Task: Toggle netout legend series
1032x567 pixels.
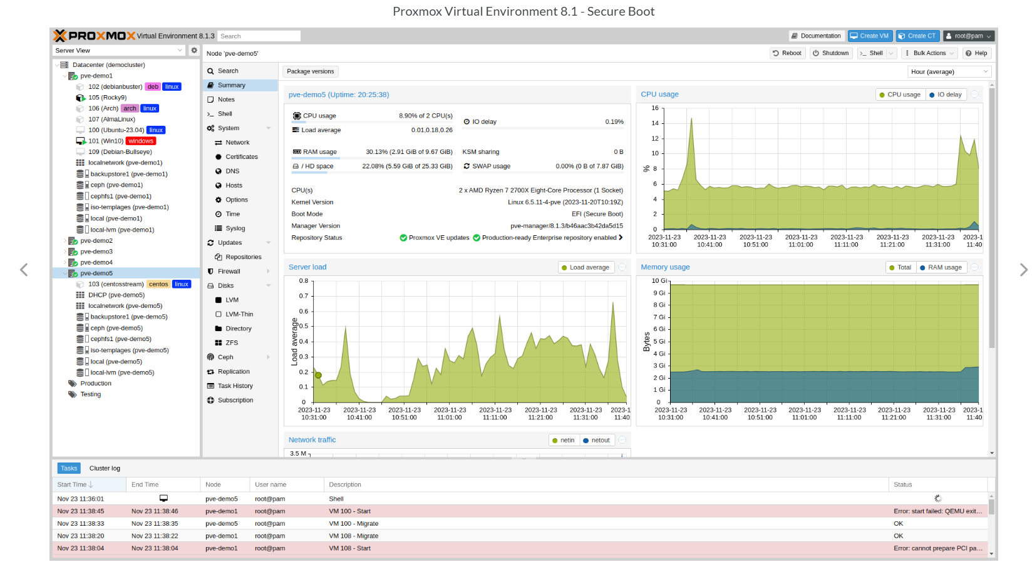Action: tap(596, 441)
